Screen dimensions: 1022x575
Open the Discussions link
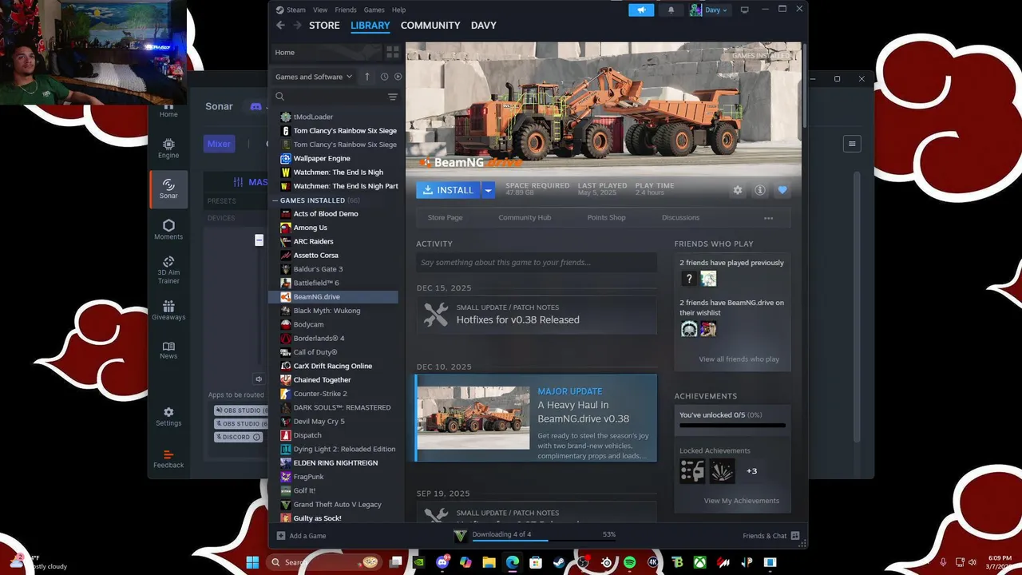[680, 217]
